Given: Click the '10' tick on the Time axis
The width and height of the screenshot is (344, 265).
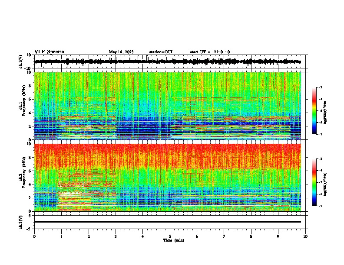Looking at the screenshot, I should pyautogui.click(x=305, y=236).
